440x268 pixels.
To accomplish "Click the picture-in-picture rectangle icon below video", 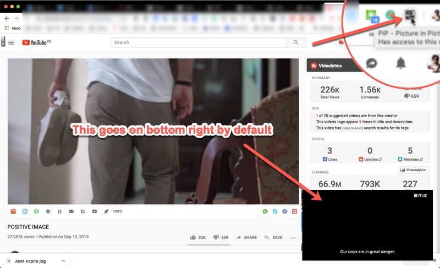I will coord(71,211).
